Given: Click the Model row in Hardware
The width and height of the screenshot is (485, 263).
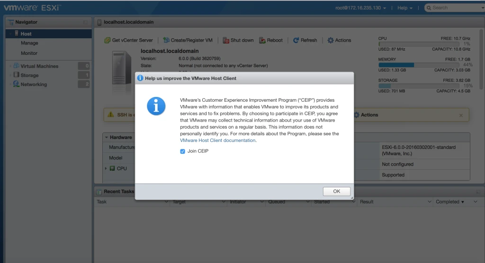Looking at the screenshot, I should pyautogui.click(x=116, y=158).
